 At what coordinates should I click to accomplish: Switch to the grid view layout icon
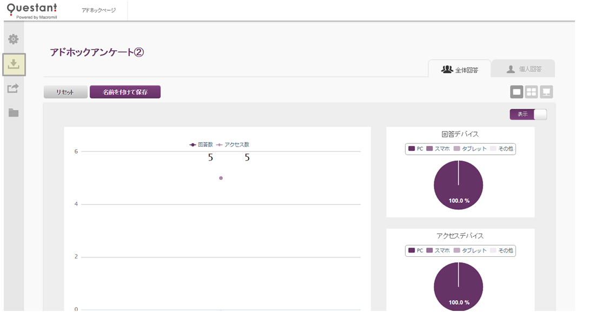(x=531, y=92)
